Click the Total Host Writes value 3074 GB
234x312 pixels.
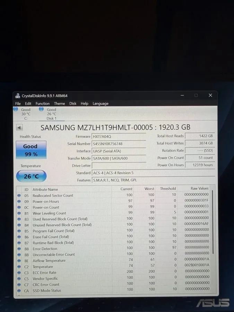point(200,143)
